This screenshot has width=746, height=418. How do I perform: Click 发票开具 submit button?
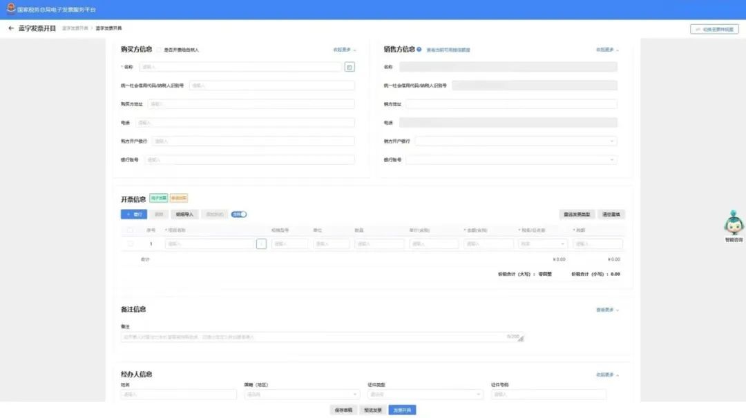click(402, 410)
